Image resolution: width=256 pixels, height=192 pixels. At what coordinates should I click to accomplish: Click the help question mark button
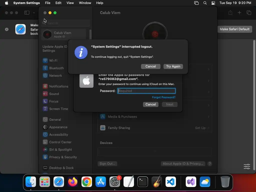coord(210,163)
